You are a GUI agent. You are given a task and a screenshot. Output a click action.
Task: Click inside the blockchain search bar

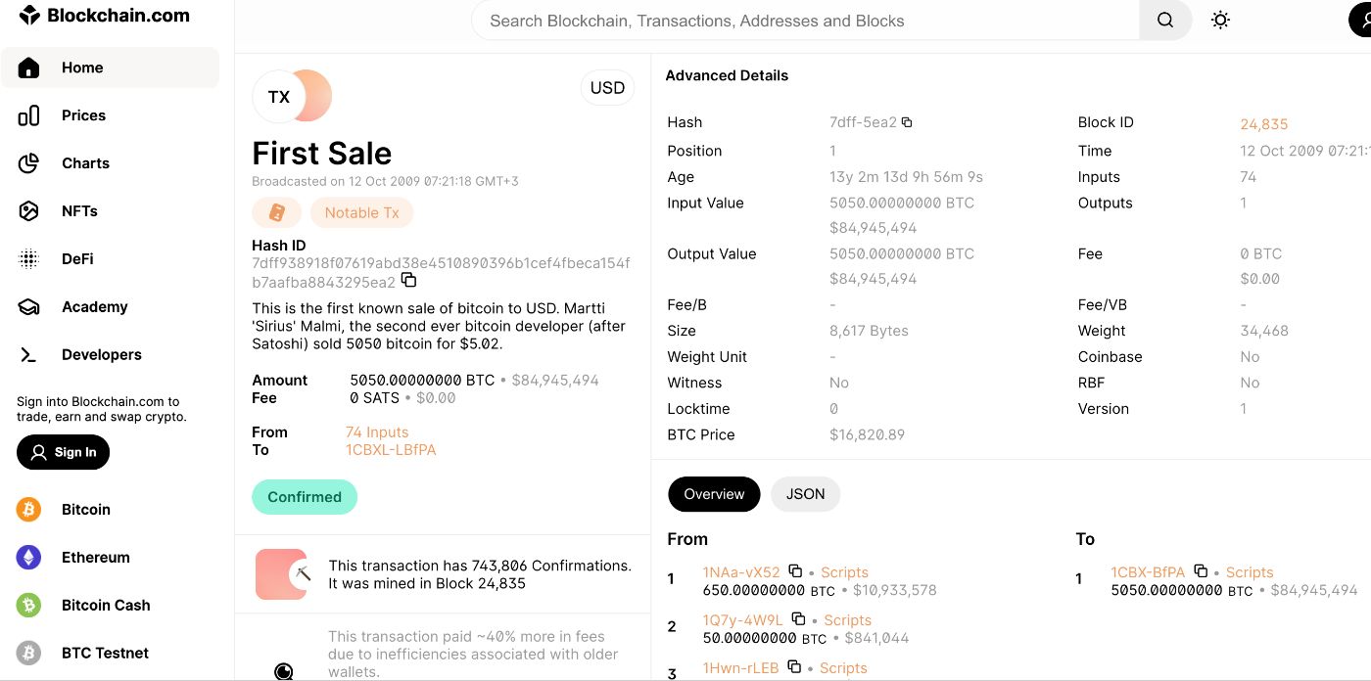[805, 20]
